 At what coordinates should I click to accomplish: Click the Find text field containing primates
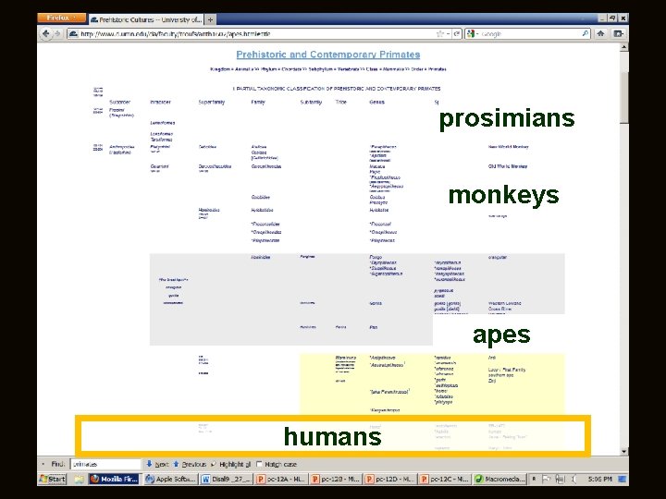click(105, 464)
